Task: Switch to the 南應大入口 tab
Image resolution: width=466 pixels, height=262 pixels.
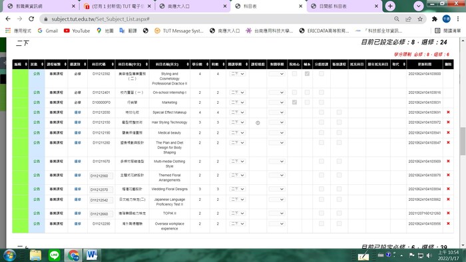Action: pyautogui.click(x=192, y=6)
